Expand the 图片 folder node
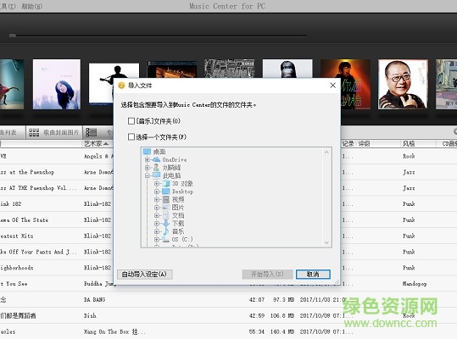 (157, 208)
